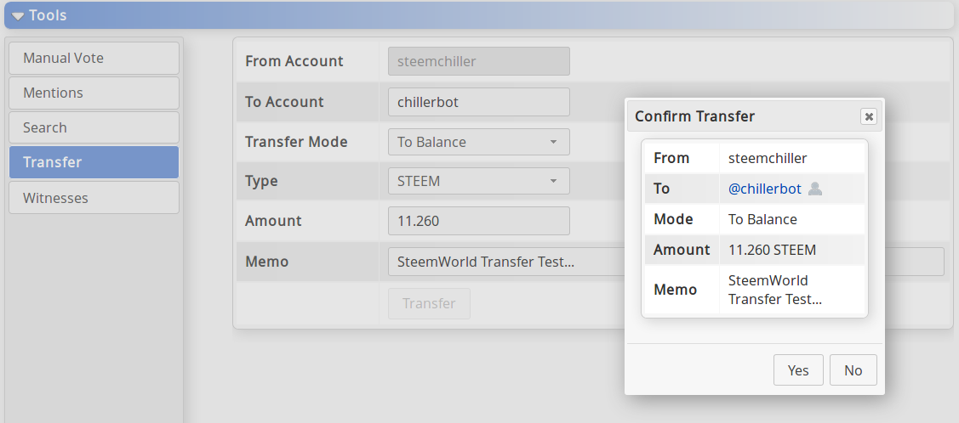959x423 pixels.
Task: Click the To Balance value in dialog
Action: click(762, 219)
